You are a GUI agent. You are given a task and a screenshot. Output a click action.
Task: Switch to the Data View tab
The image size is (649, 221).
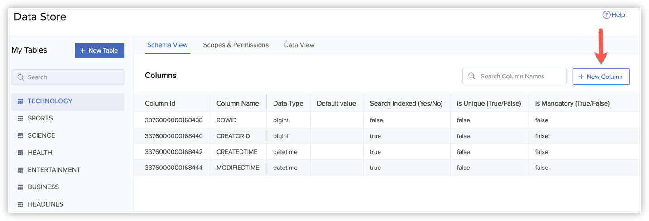tap(299, 45)
